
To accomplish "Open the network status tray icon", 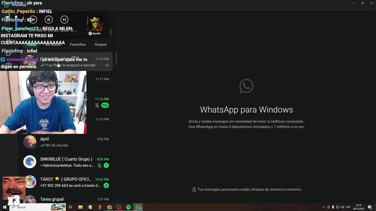I will pyautogui.click(x=338, y=207).
